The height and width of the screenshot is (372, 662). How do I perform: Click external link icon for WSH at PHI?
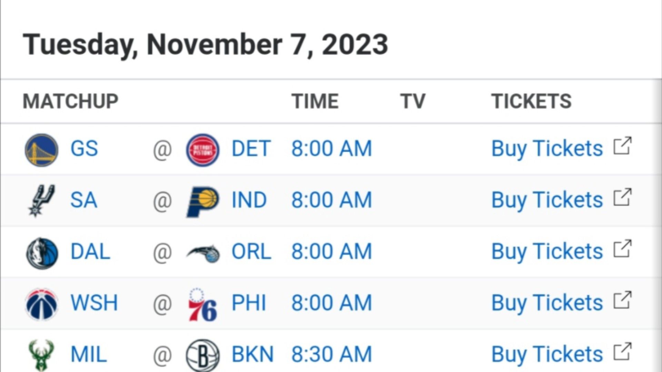coord(622,300)
